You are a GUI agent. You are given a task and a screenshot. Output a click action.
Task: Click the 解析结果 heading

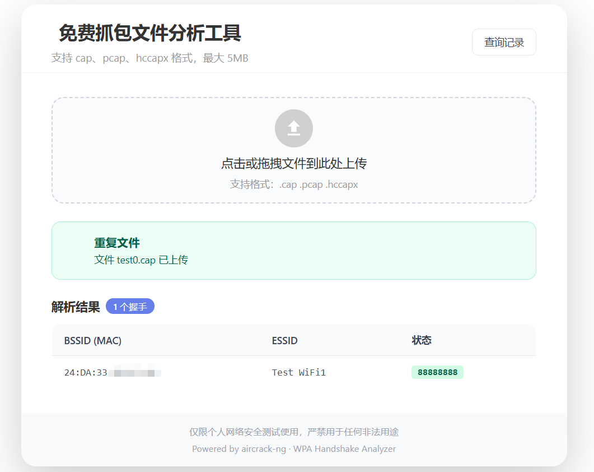(76, 307)
